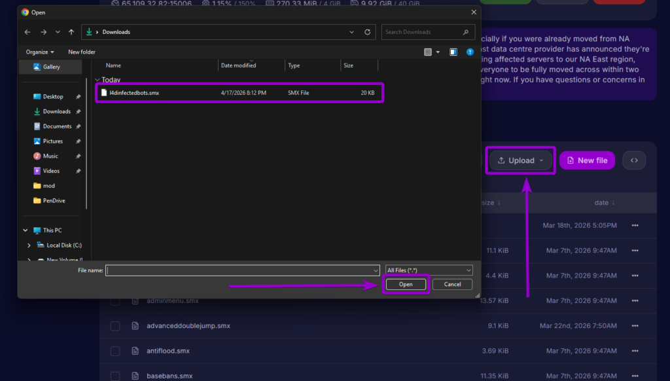Click the code editor (<>) icon beside New file
The width and height of the screenshot is (670, 381).
(633, 160)
